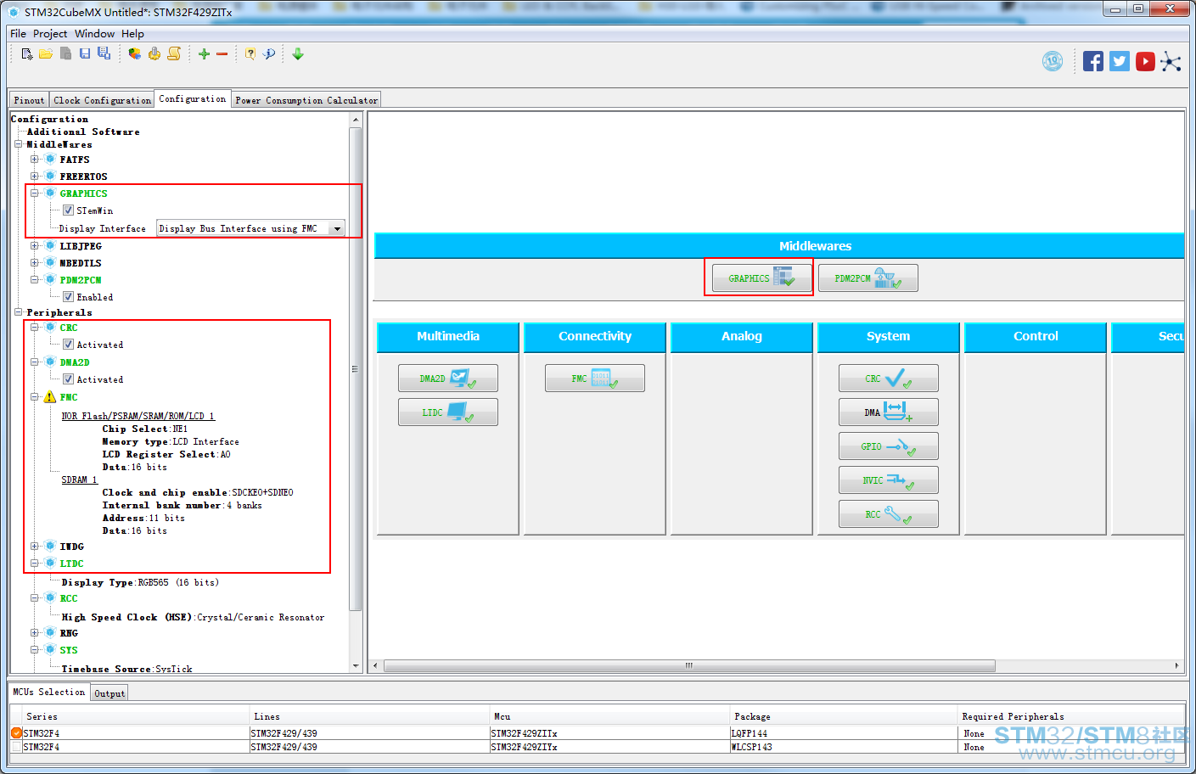
Task: Open the Help menu
Action: click(132, 34)
